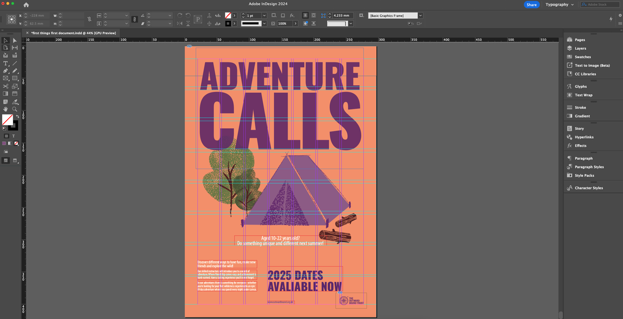623x319 pixels.
Task: Toggle constrain proportions for scaling
Action: 135,19
